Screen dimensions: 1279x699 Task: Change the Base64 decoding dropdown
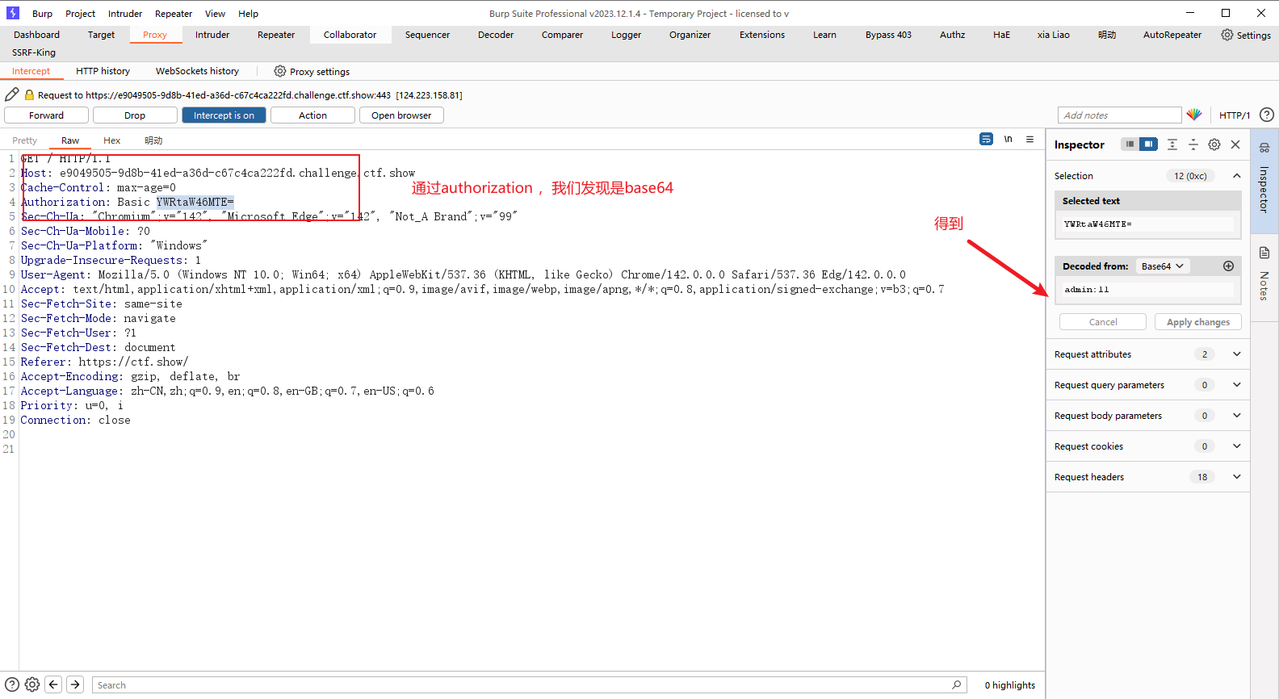pos(1163,266)
